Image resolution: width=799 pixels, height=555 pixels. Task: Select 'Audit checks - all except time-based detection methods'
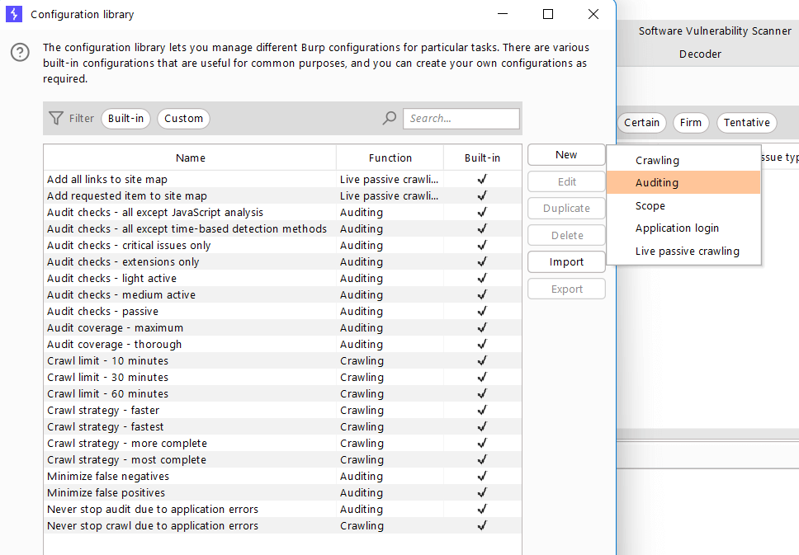283,228
